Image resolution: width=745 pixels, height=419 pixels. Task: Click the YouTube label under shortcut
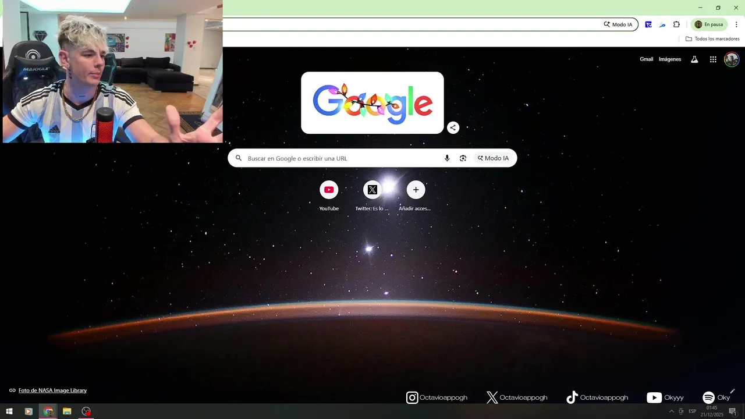pyautogui.click(x=329, y=208)
